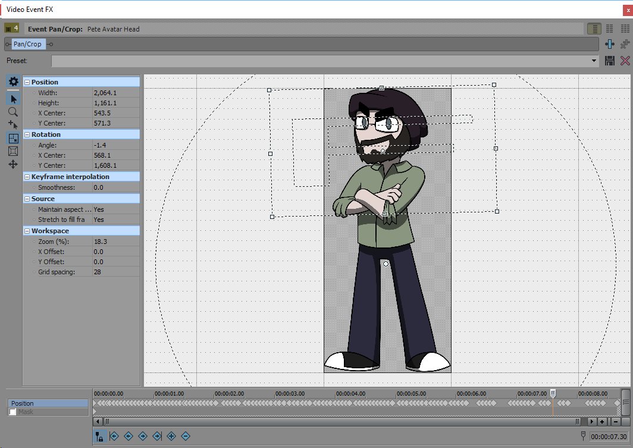Viewport: 633px width, 448px height.
Task: Click the vertical keyframe track scrollbar
Action: click(x=626, y=402)
